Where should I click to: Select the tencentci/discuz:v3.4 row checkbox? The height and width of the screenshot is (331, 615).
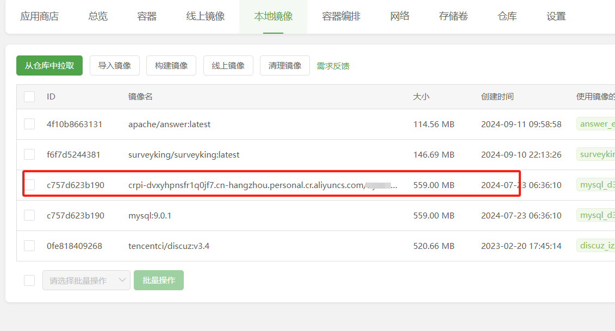[x=29, y=246]
